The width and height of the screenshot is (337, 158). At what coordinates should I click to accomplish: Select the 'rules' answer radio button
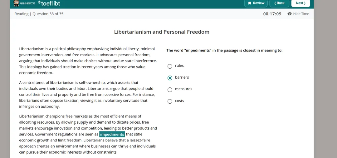pyautogui.click(x=170, y=66)
